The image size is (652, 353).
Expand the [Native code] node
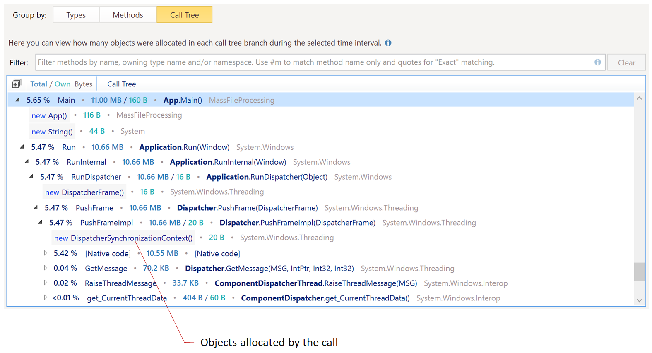(46, 253)
